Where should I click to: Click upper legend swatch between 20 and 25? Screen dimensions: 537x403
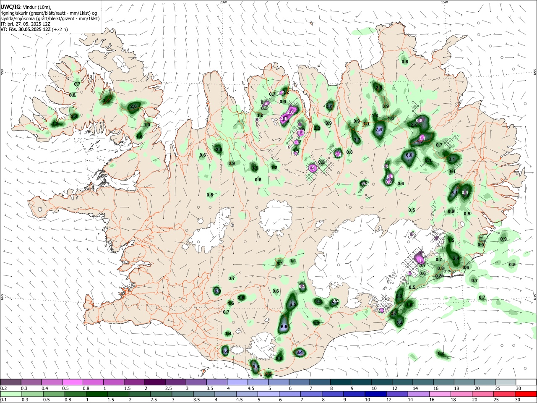[x=485, y=382]
